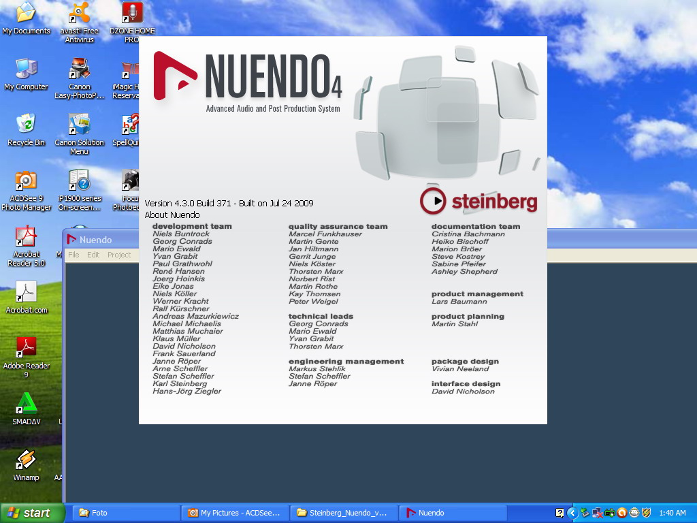
Task: Click green camera tray icon
Action: 609,513
